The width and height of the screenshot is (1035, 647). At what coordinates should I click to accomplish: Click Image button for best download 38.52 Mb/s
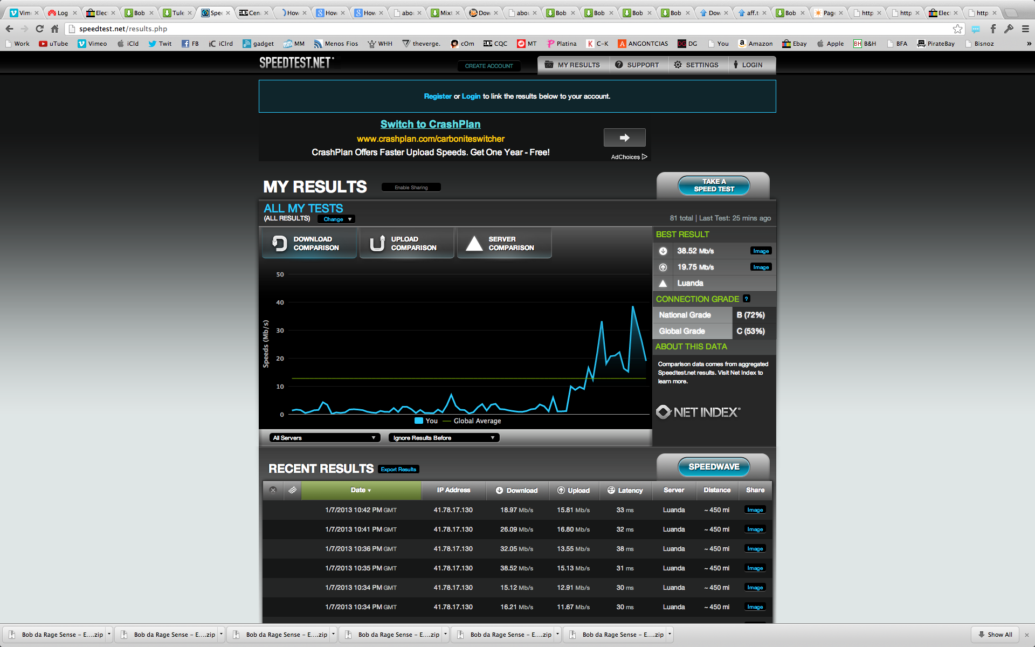761,251
